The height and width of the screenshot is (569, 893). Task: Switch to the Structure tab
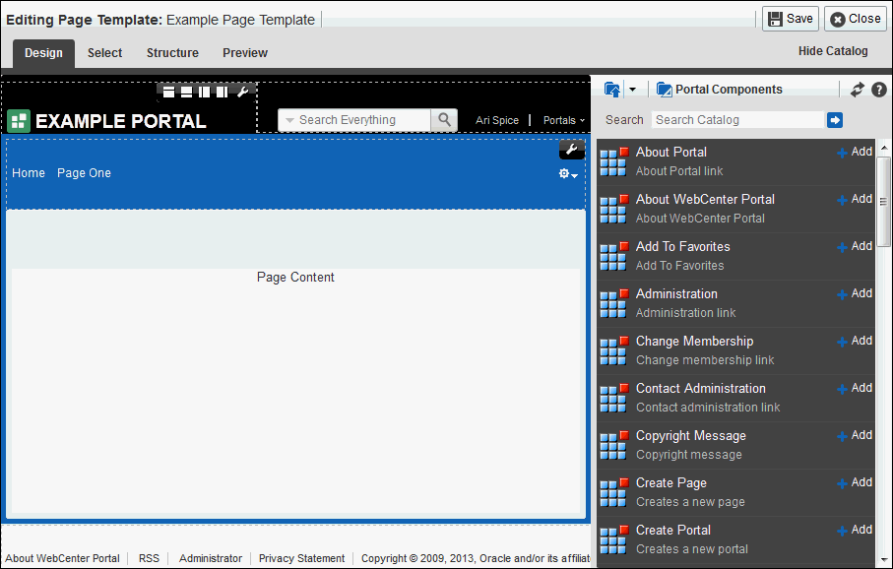tap(172, 53)
